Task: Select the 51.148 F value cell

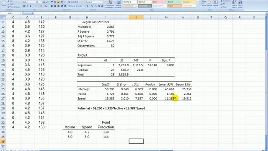Action: tap(150, 65)
